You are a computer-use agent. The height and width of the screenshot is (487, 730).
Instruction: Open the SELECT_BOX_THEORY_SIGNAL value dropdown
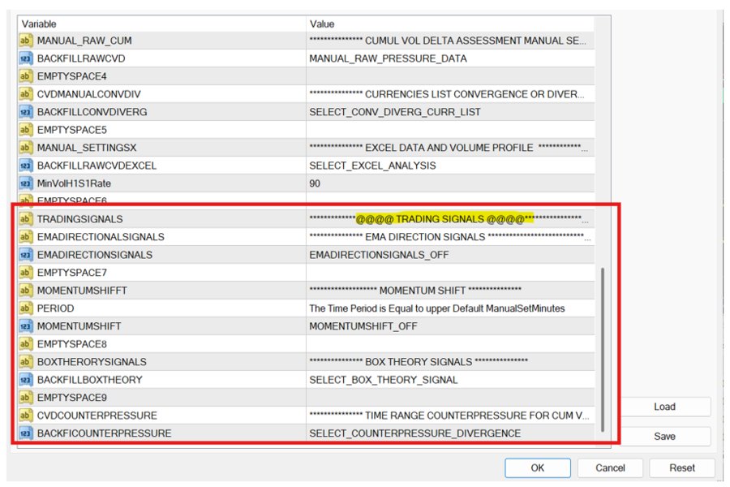tap(450, 380)
